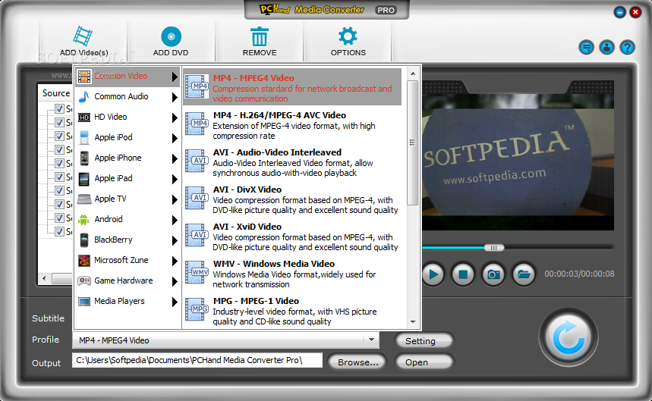
Task: Click the REMOVE trash can icon
Action: point(260,36)
